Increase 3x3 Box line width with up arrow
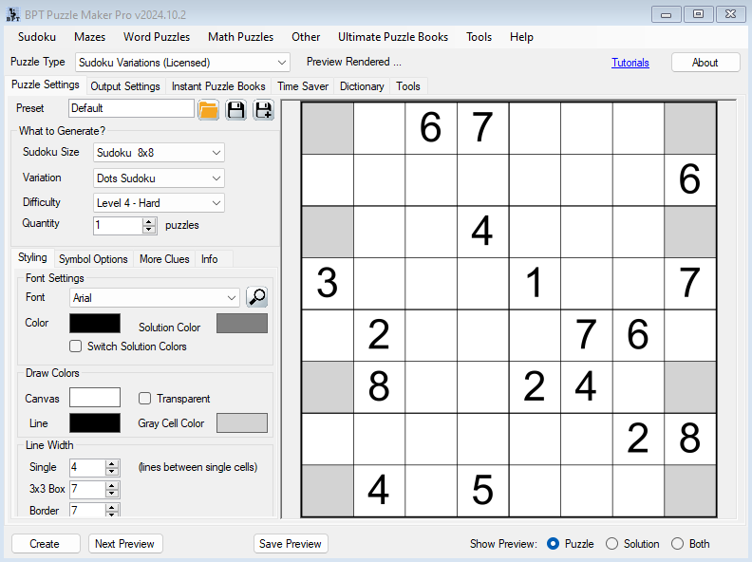This screenshot has height=562, width=752. tap(112, 485)
